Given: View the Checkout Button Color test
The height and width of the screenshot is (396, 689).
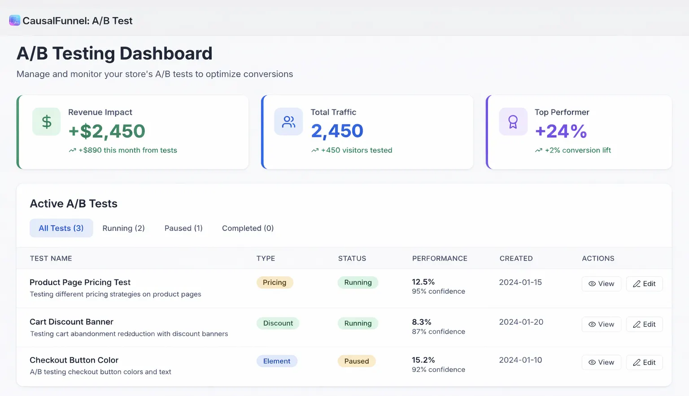Looking at the screenshot, I should (601, 362).
